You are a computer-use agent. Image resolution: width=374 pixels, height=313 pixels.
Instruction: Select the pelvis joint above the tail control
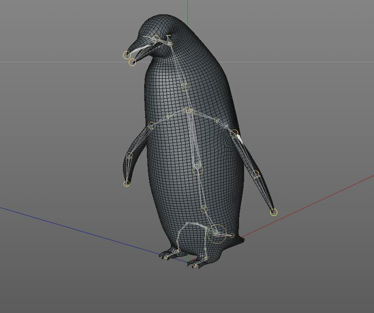(204, 209)
